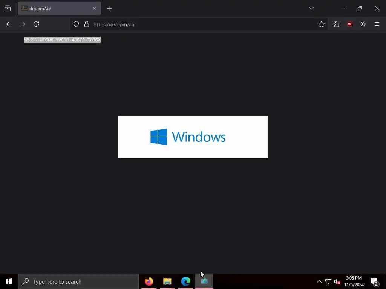The image size is (386, 289).
Task: Open the tracking protection shield icon
Action: point(76,24)
